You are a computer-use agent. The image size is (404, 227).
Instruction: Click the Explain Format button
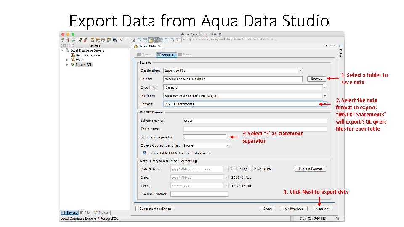(x=310, y=169)
